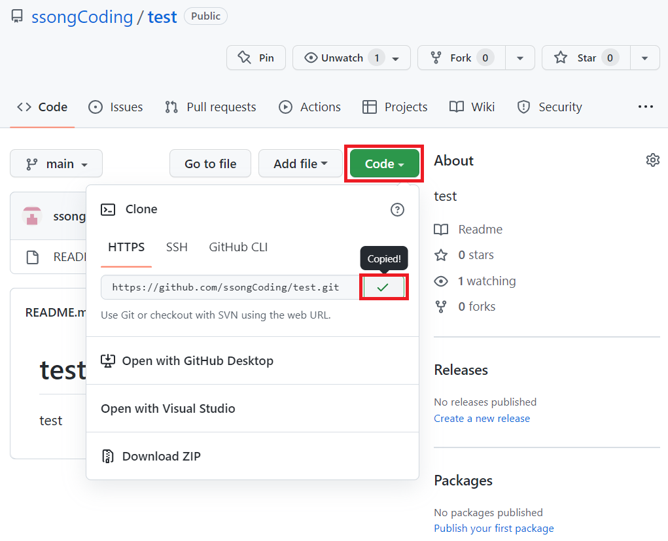Click Create a new release
The image size is (668, 541).
482,419
